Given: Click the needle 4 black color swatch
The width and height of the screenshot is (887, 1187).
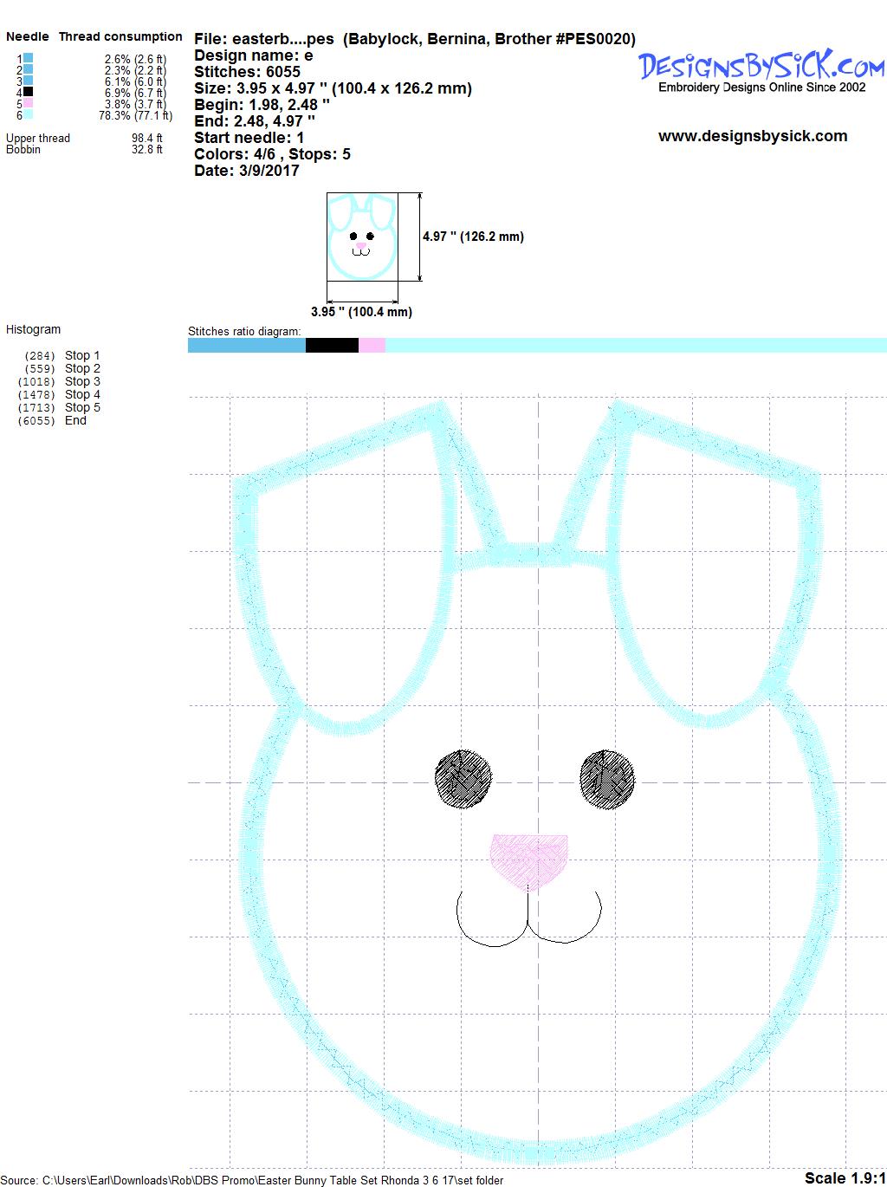Looking at the screenshot, I should point(29,92).
